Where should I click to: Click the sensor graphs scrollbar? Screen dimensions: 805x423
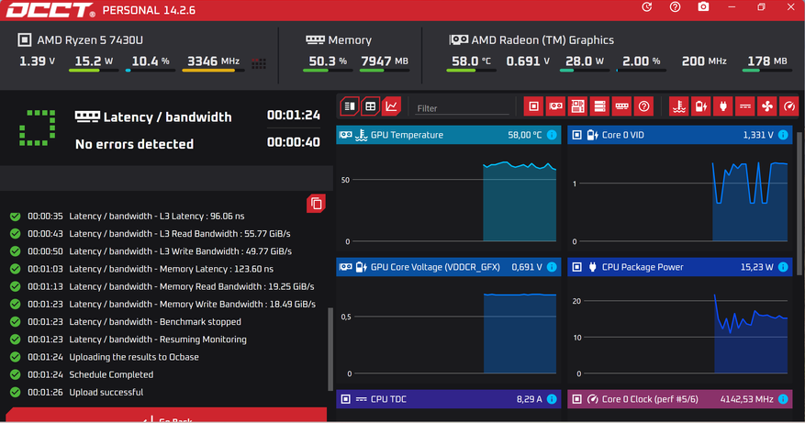[x=799, y=204]
